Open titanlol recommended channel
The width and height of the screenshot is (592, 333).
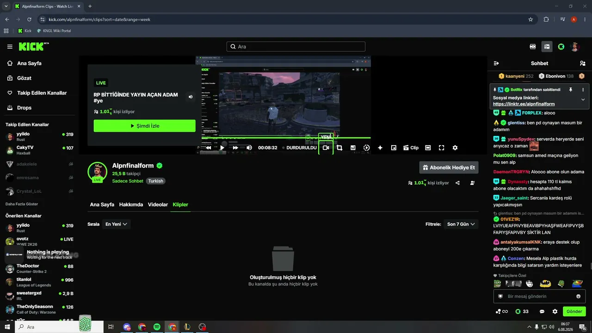click(39, 282)
